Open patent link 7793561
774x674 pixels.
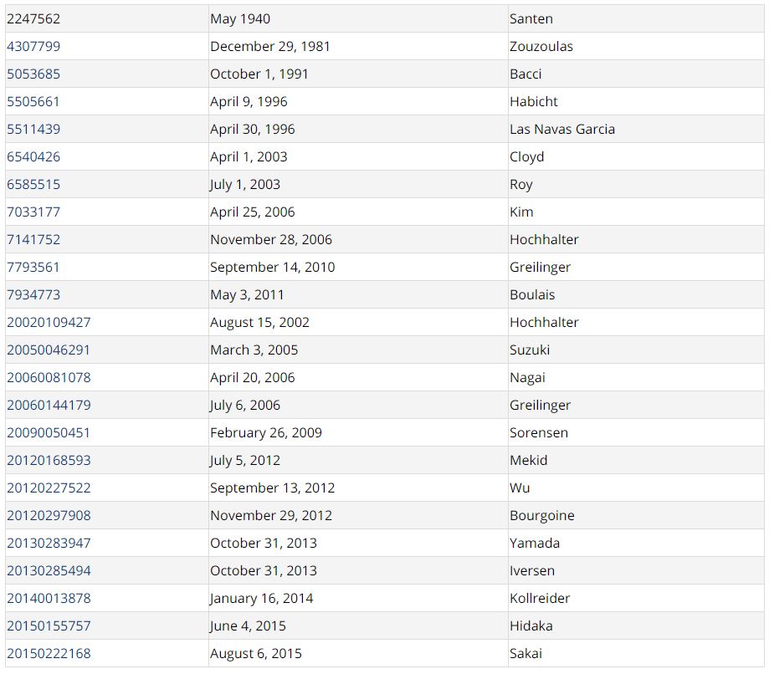(33, 268)
